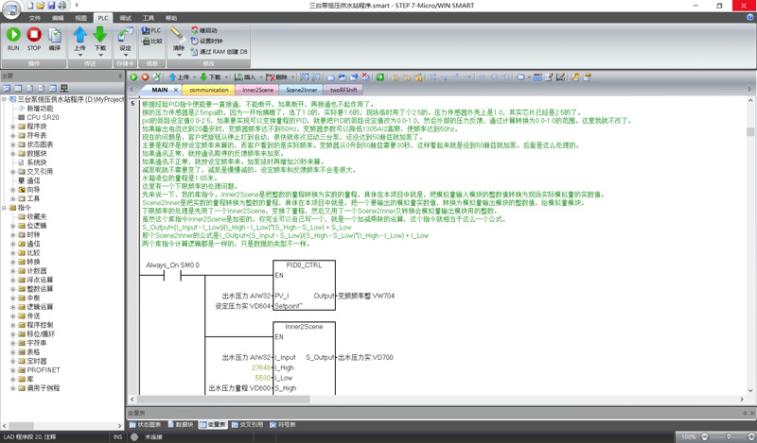The height and width of the screenshot is (443, 757).
Task: Open dropdown arrow under 设定 in ribbon
Action: click(x=125, y=55)
